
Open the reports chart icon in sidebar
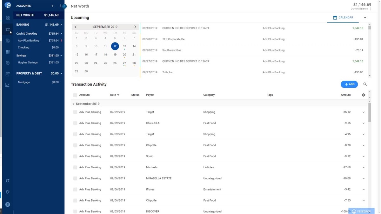8,85
